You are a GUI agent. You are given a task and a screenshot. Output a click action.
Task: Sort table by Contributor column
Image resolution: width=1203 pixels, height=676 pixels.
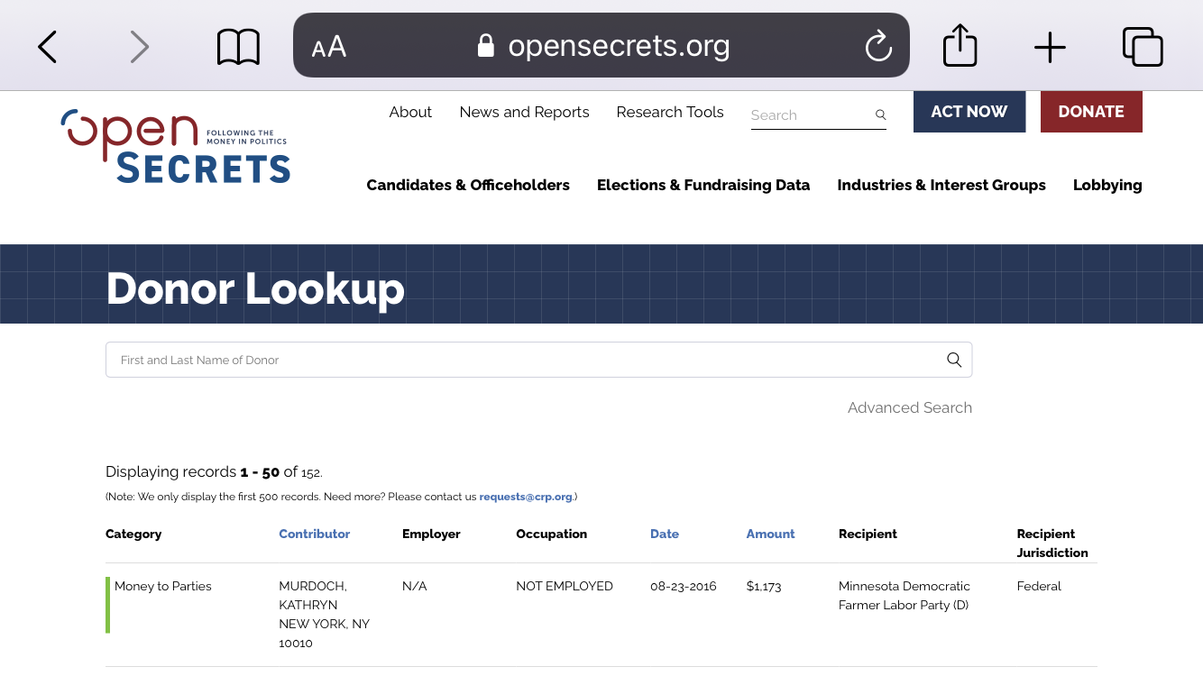click(315, 534)
